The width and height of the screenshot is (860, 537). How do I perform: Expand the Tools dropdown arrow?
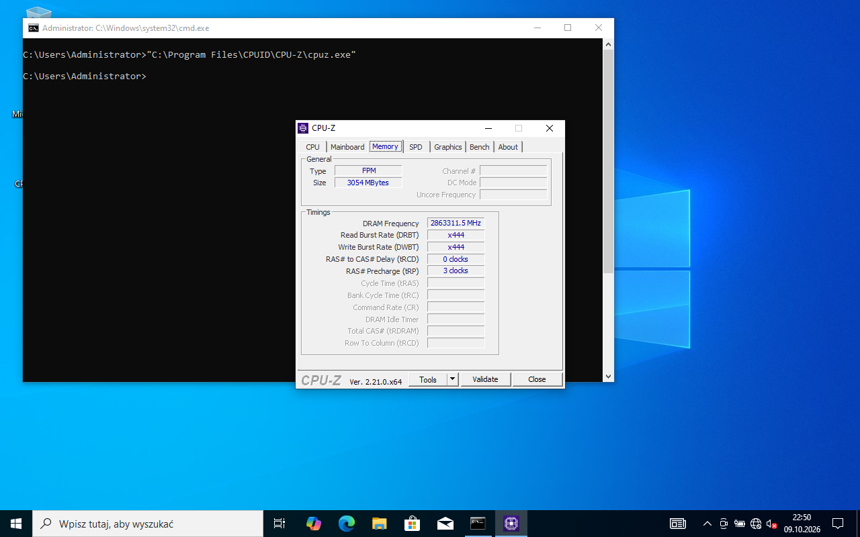click(453, 379)
